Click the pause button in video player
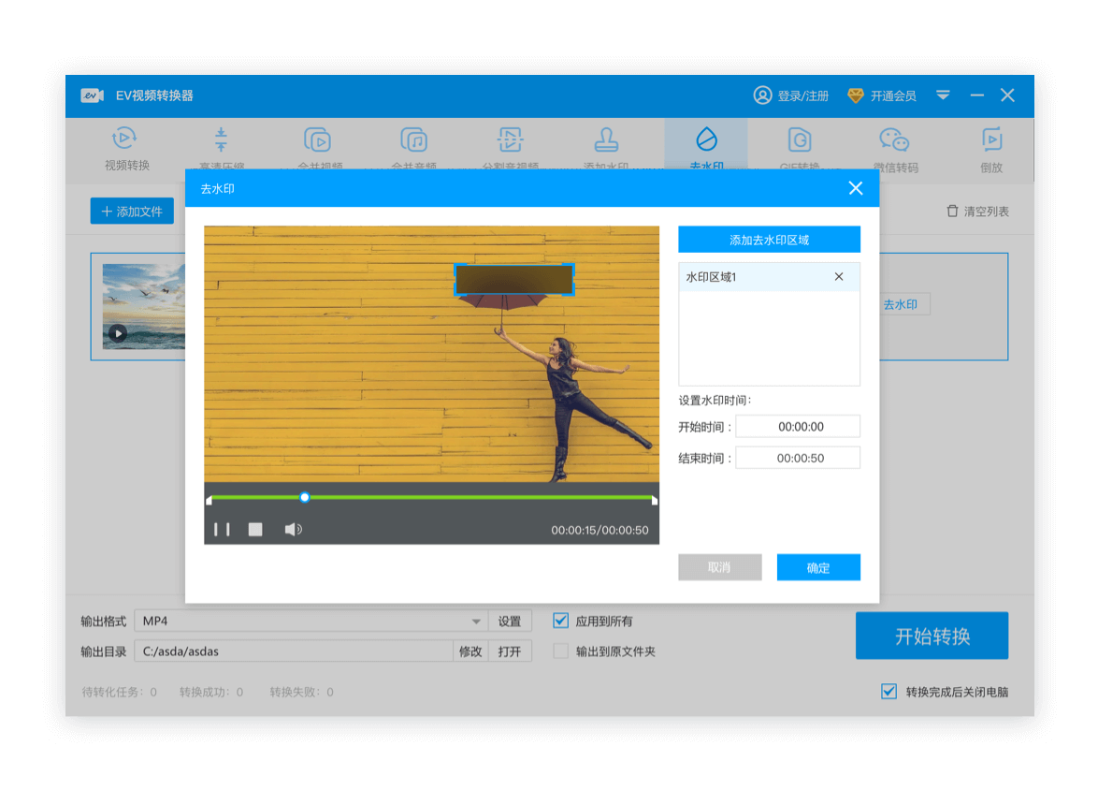Viewport: 1098px width, 790px height. [222, 530]
